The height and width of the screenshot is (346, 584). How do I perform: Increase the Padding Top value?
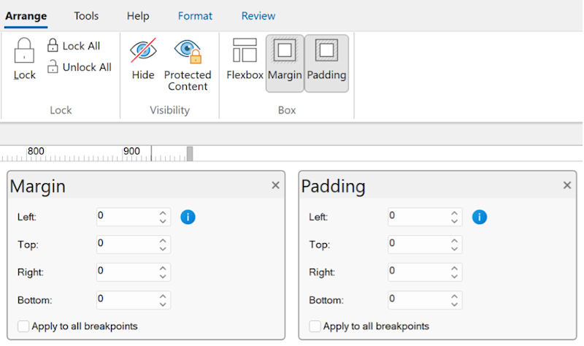454,240
